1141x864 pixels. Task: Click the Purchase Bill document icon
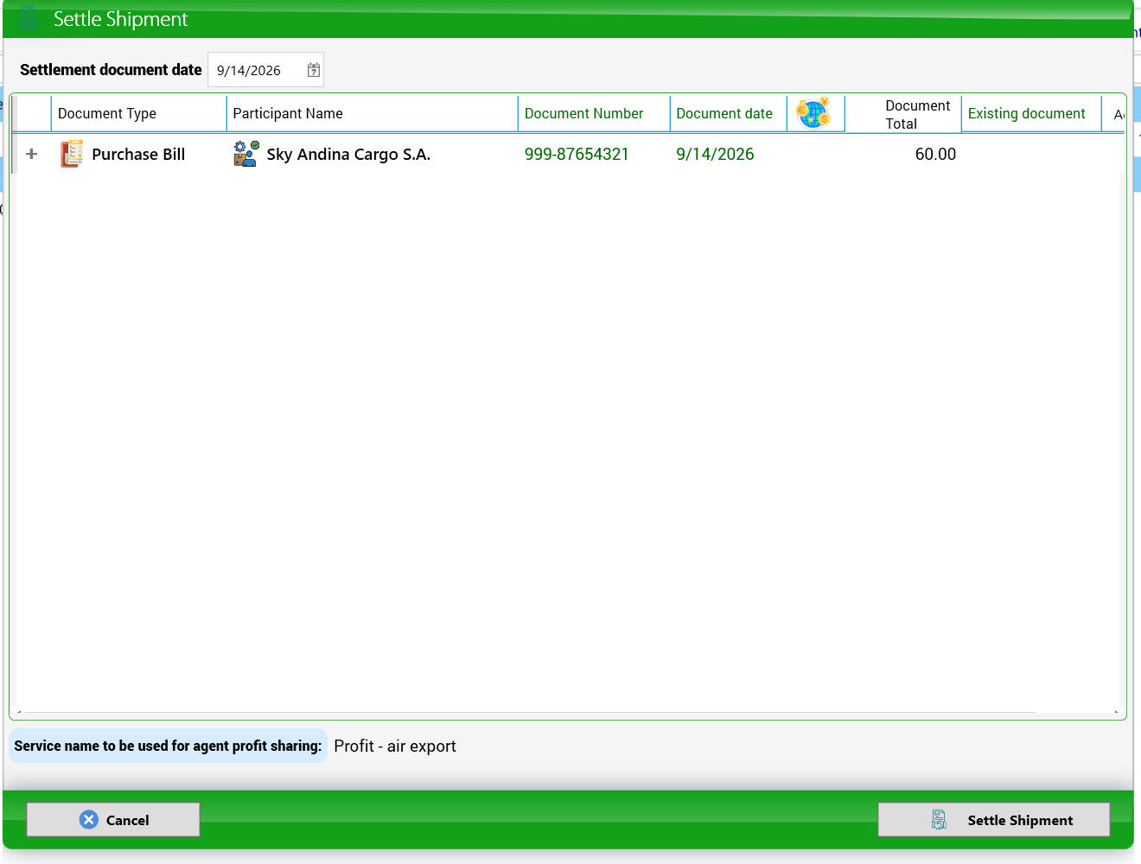[72, 154]
